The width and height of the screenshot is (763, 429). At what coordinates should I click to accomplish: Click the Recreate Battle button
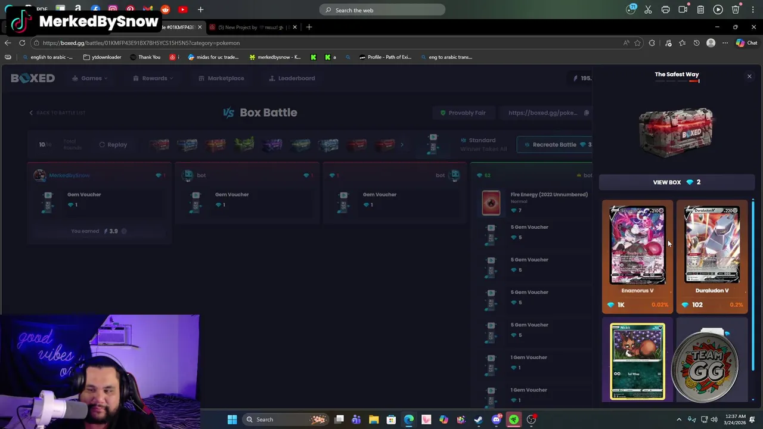tap(554, 144)
